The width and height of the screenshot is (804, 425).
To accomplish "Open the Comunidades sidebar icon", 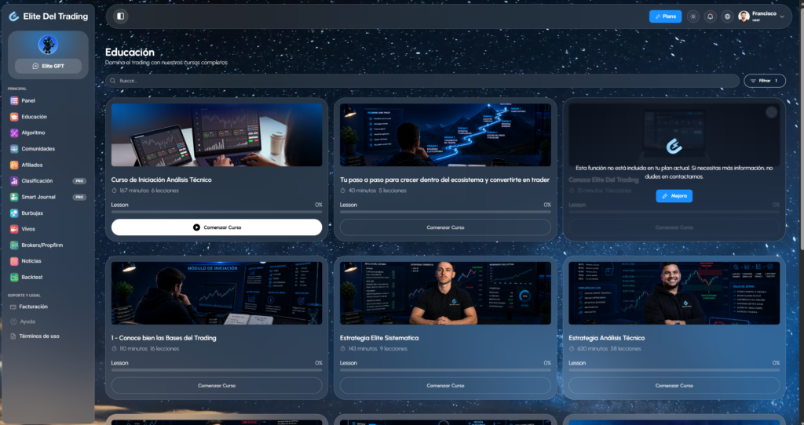I will [x=14, y=149].
